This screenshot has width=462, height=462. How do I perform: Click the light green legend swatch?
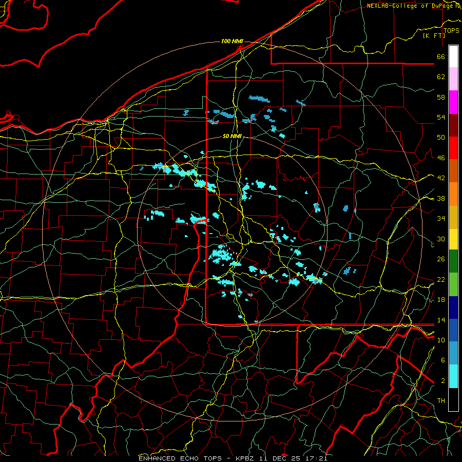pyautogui.click(x=453, y=284)
